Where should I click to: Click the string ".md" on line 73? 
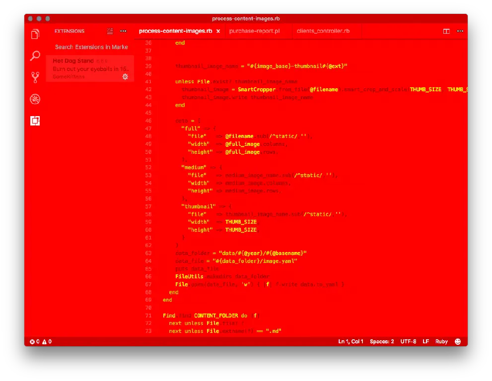coord(273,331)
